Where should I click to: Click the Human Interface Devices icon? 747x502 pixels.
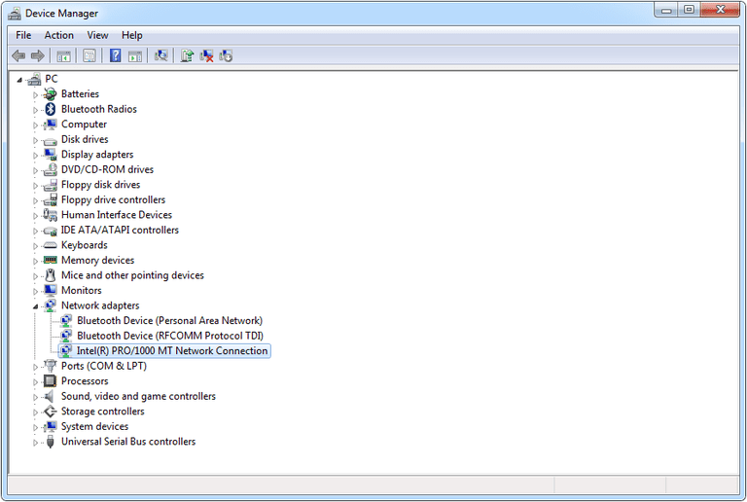coord(50,215)
